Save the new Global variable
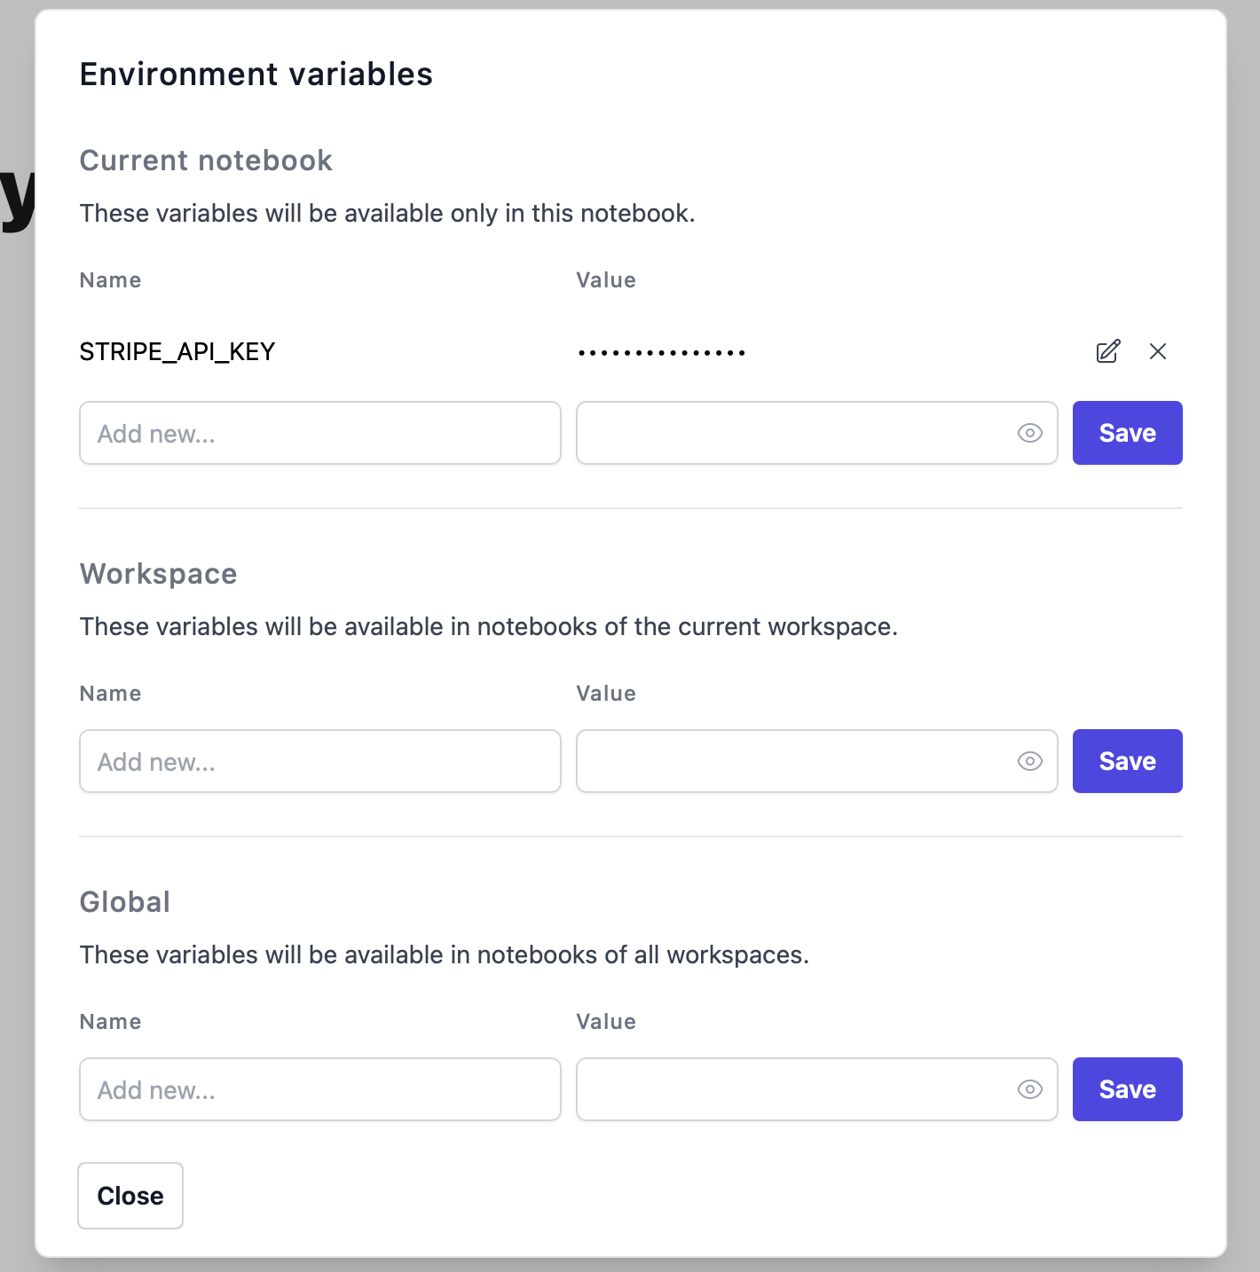Viewport: 1260px width, 1272px height. pyautogui.click(x=1127, y=1089)
